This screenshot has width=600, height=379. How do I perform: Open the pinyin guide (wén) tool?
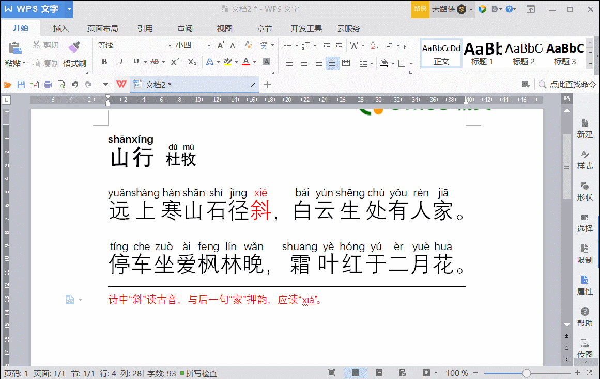click(x=263, y=45)
